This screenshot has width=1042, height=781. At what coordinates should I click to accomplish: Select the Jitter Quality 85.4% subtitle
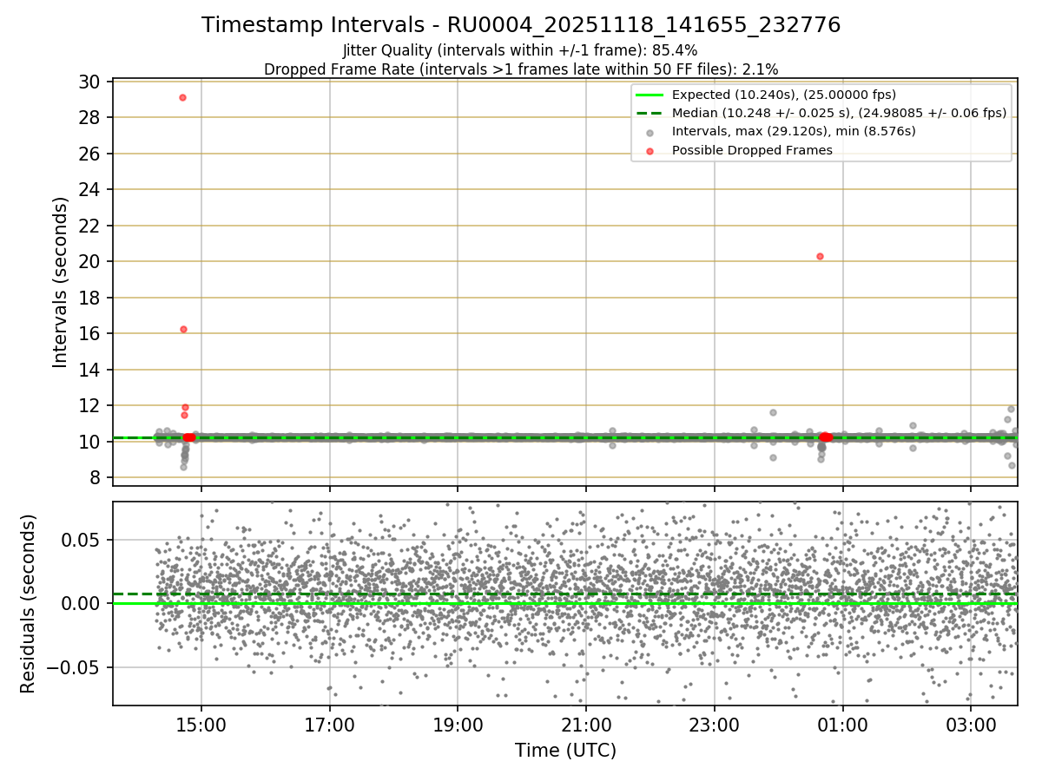(x=521, y=50)
